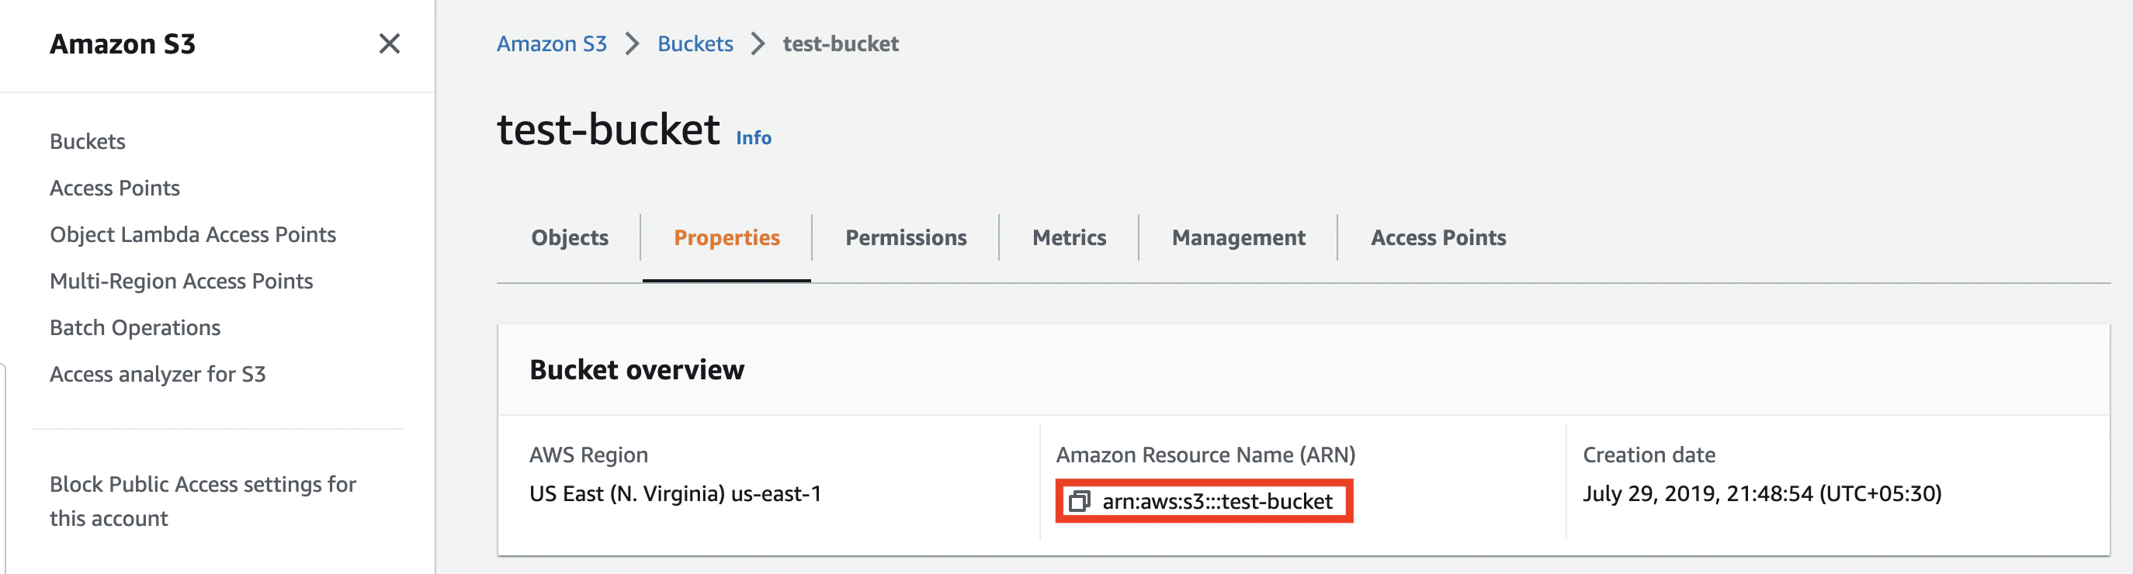Open Block Public Access settings for this account
This screenshot has height=574, width=2133.
203,500
